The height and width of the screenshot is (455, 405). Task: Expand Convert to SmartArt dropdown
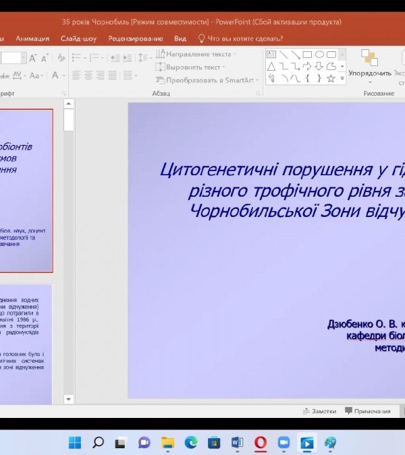(211, 80)
